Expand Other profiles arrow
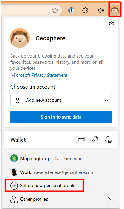 (x=109, y=199)
